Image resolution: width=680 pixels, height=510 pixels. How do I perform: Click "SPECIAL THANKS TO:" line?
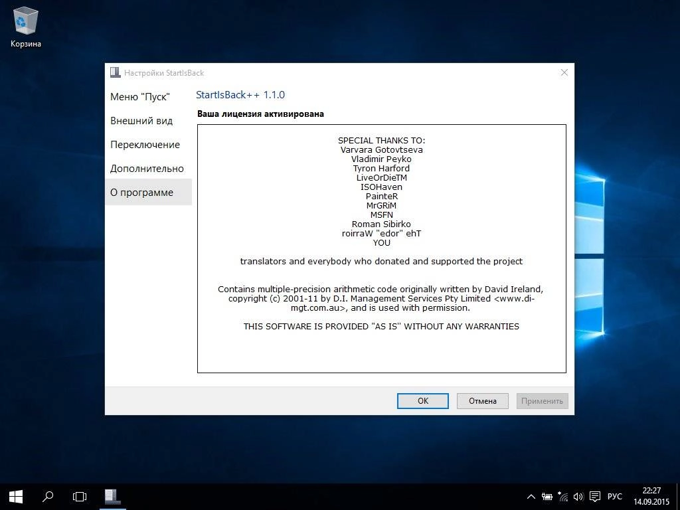point(382,141)
